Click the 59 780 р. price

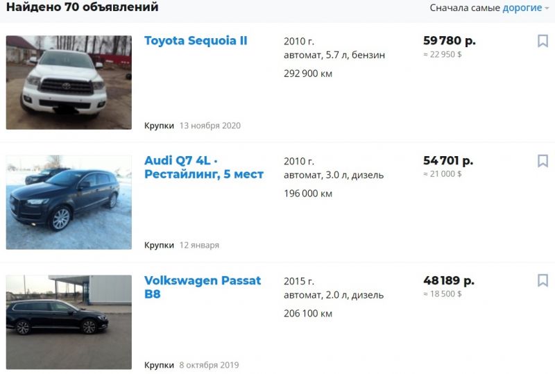click(x=450, y=41)
